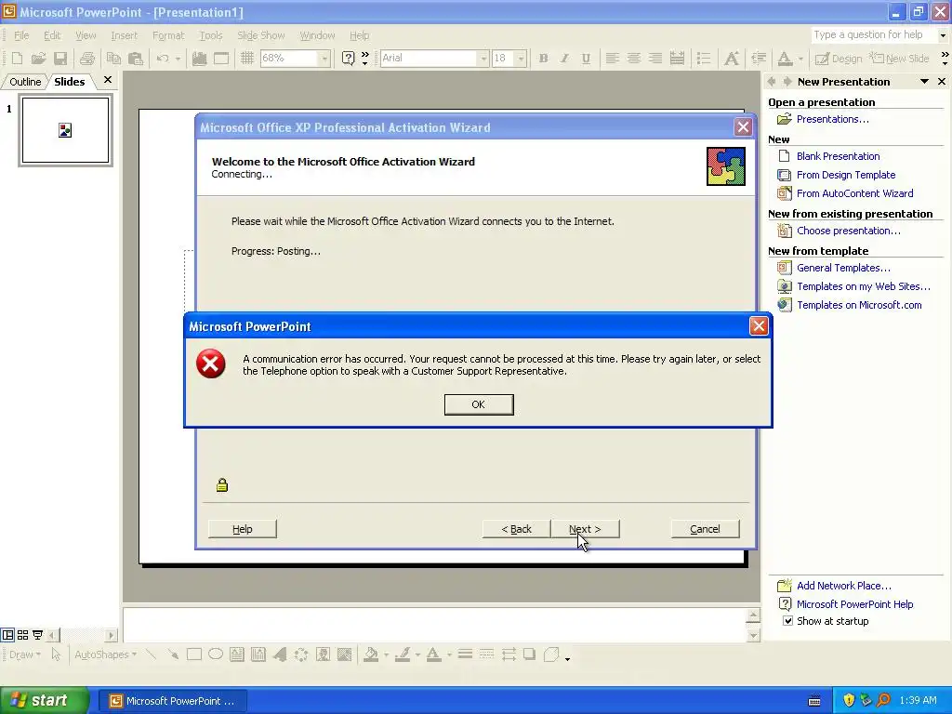952x714 pixels.
Task: Toggle the Show at startup checkbox
Action: [787, 620]
